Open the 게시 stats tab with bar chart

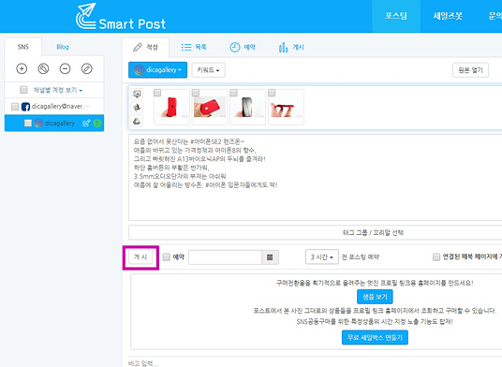point(291,48)
